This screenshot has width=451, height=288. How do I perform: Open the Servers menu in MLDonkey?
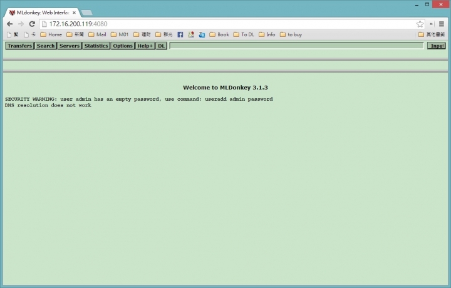point(70,46)
